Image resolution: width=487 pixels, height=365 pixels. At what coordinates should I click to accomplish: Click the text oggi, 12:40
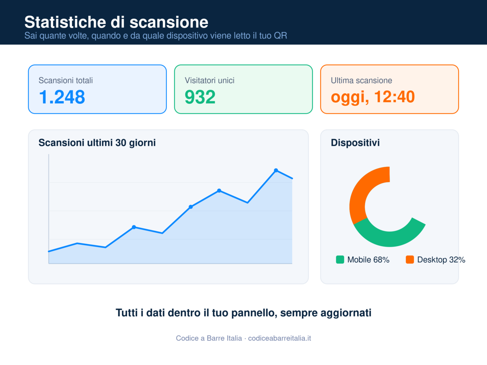click(373, 97)
